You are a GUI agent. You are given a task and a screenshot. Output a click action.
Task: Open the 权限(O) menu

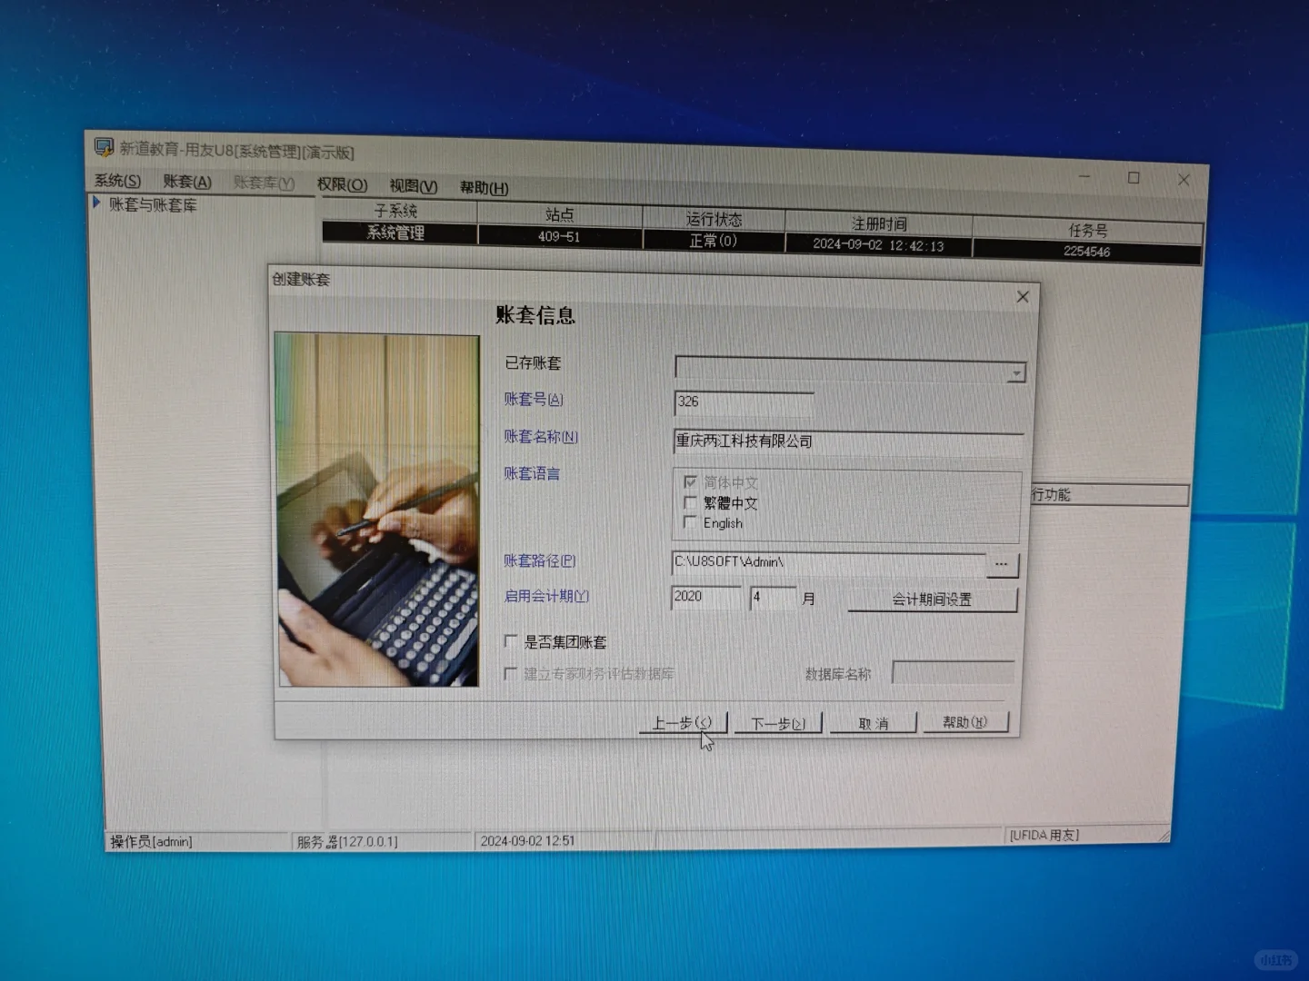(x=342, y=184)
